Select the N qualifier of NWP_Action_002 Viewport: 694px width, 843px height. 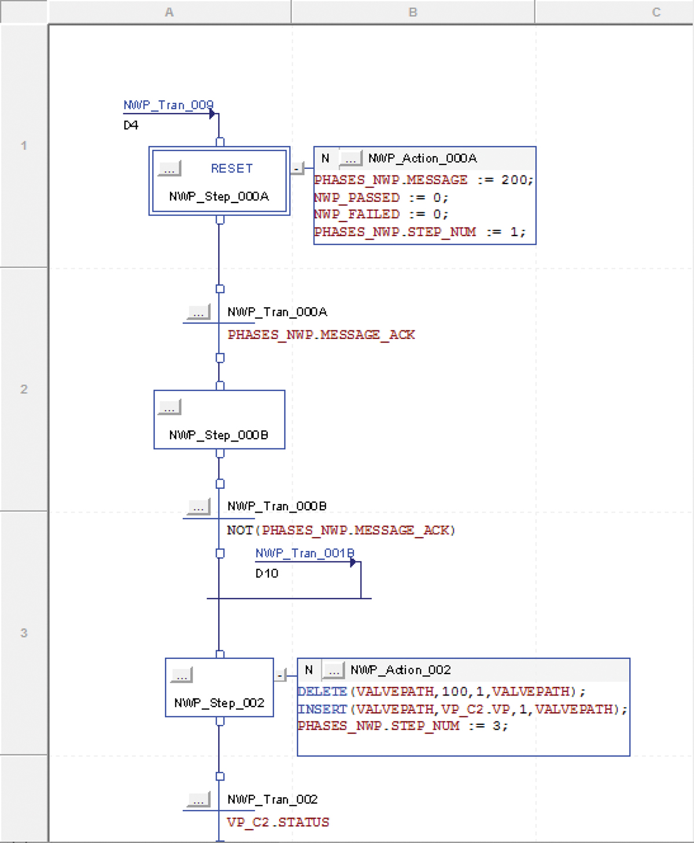[x=308, y=669]
